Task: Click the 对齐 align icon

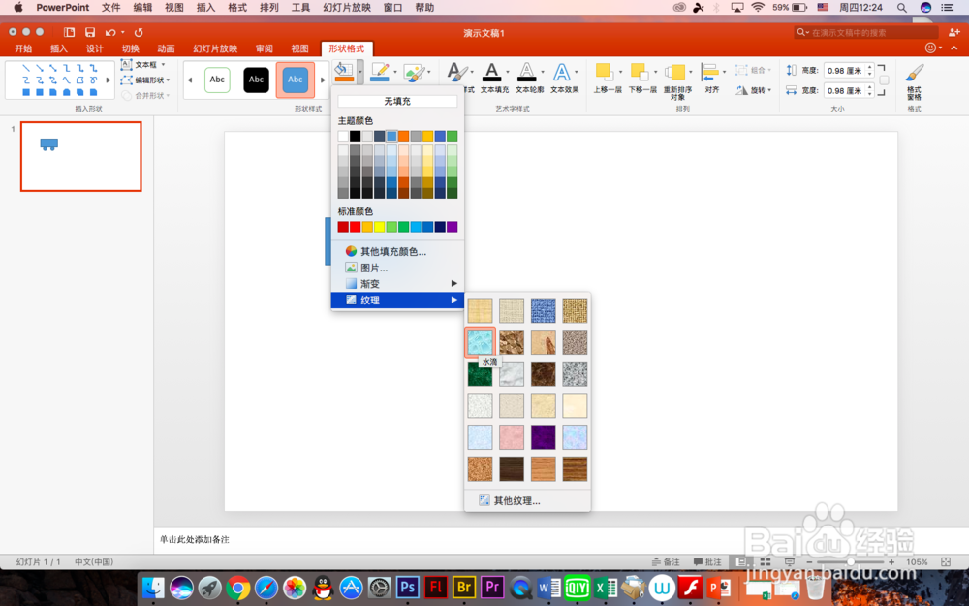Action: coord(710,72)
